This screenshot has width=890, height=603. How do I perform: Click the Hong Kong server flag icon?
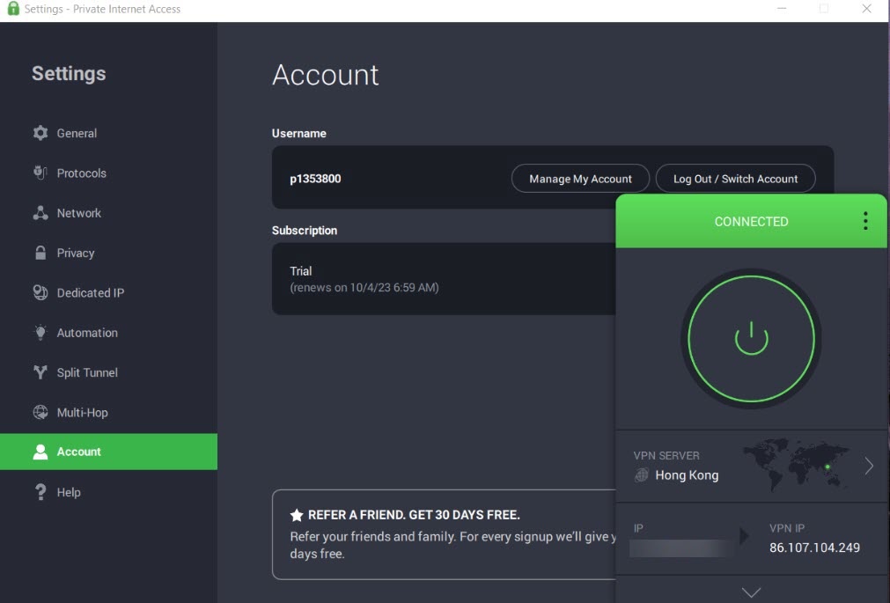click(642, 474)
